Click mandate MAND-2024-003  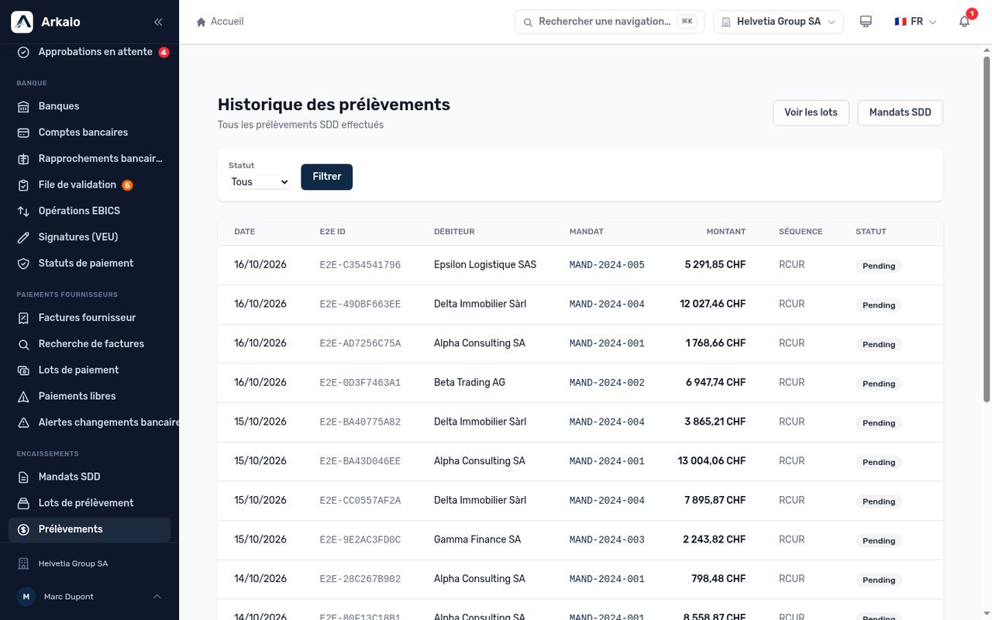pyautogui.click(x=607, y=540)
